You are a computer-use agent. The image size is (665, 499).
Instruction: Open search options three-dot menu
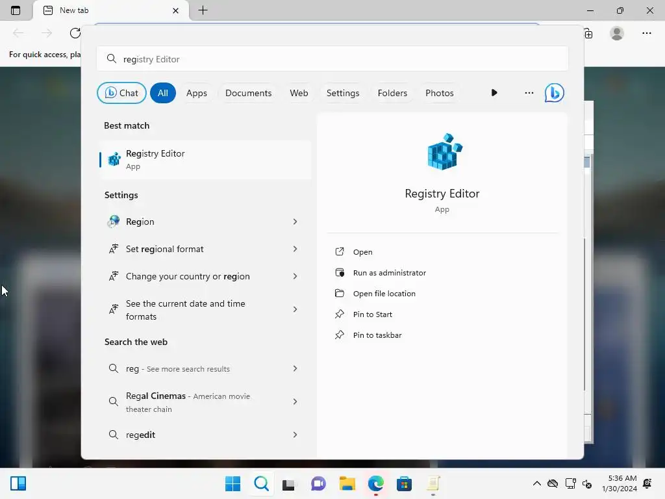point(529,92)
